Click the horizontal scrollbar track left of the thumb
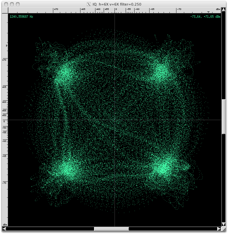 point(50,229)
